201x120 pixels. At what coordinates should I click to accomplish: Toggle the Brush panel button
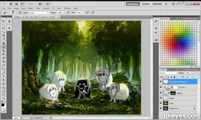pyautogui.click(x=20, y=13)
